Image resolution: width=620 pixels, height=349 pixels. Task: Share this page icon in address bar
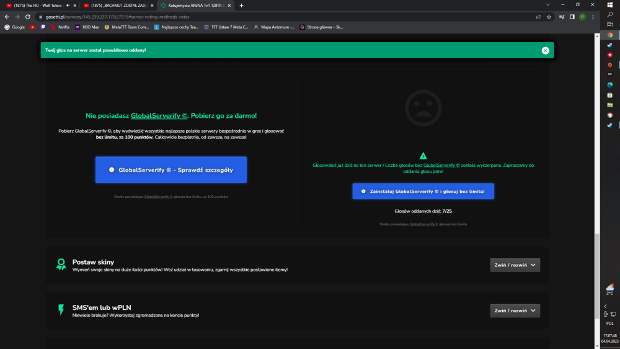pyautogui.click(x=538, y=17)
